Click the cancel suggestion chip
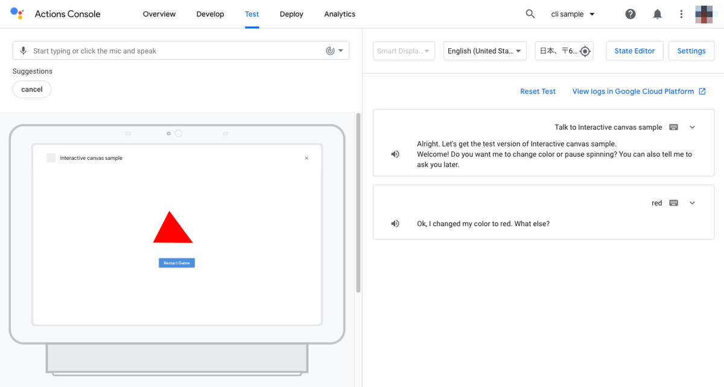The height and width of the screenshot is (387, 724). click(x=32, y=89)
